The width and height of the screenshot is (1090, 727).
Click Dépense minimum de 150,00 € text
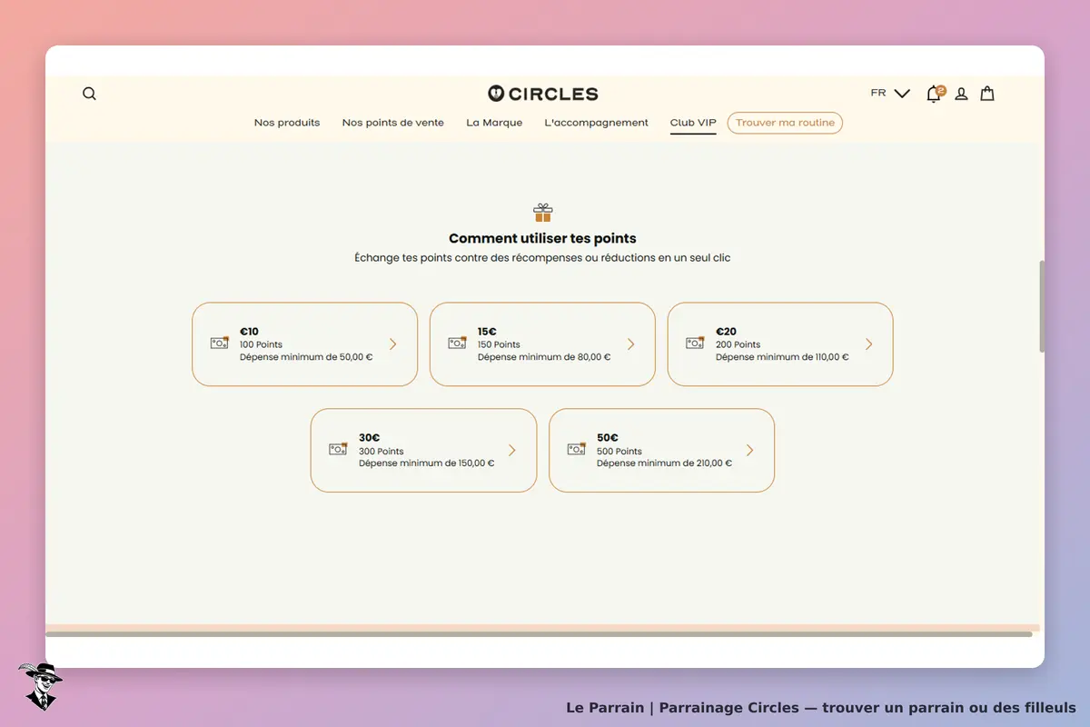click(x=427, y=463)
